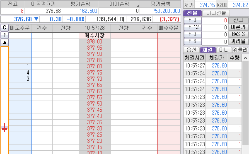Click the 평가금액 value 753,200,000

[x=166, y=11]
